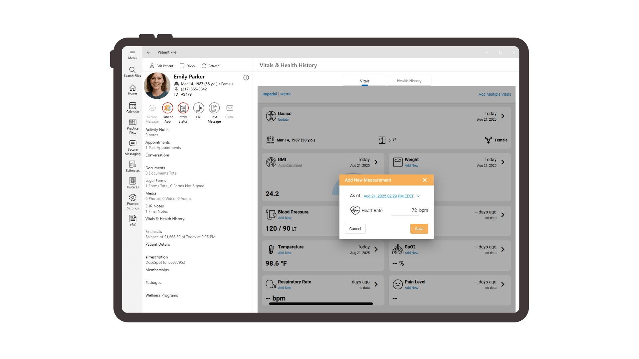Open patient info circle icon
This screenshot has width=639, height=359.
point(246,77)
